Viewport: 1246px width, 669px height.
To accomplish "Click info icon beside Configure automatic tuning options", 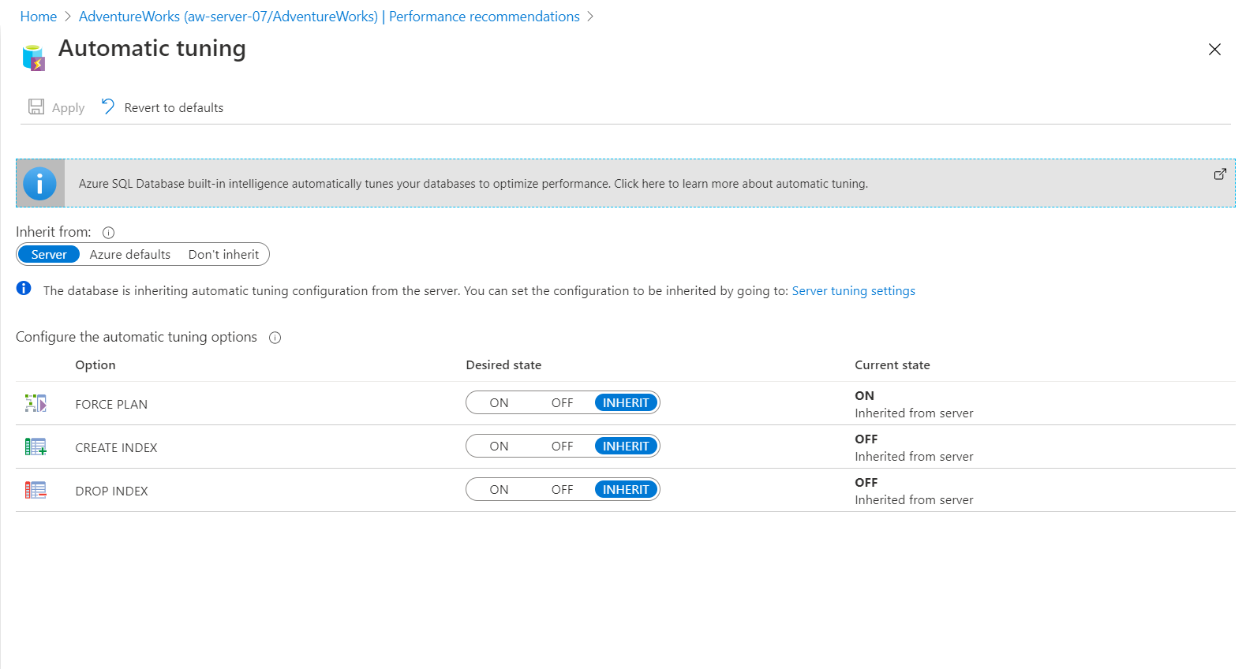I will (x=275, y=338).
